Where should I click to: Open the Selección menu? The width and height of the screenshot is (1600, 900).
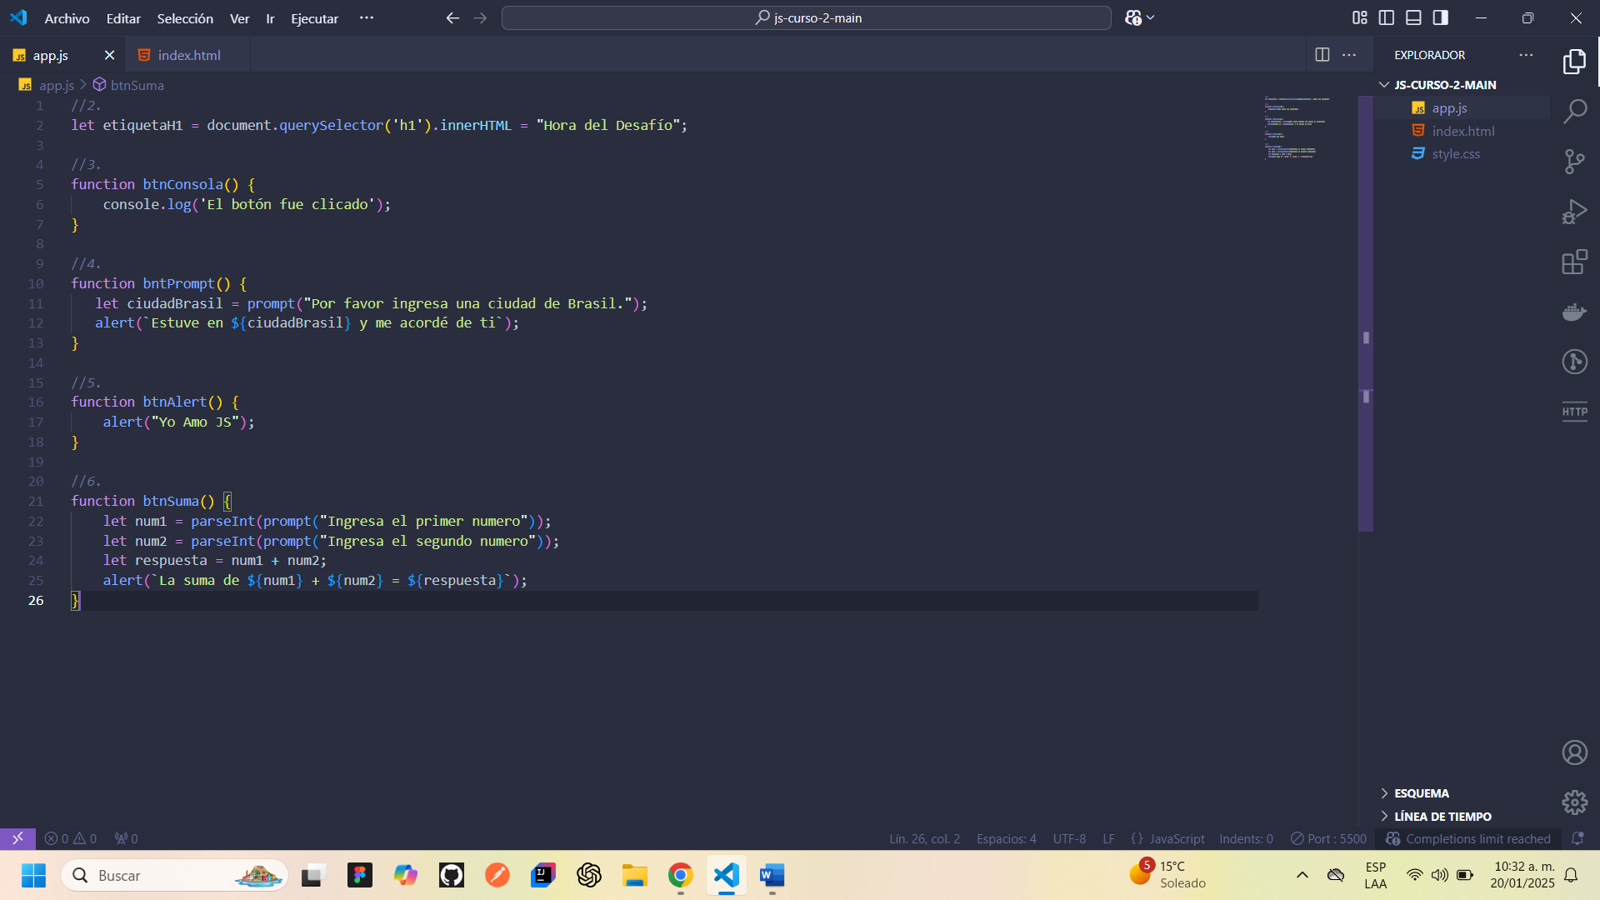[x=185, y=17]
